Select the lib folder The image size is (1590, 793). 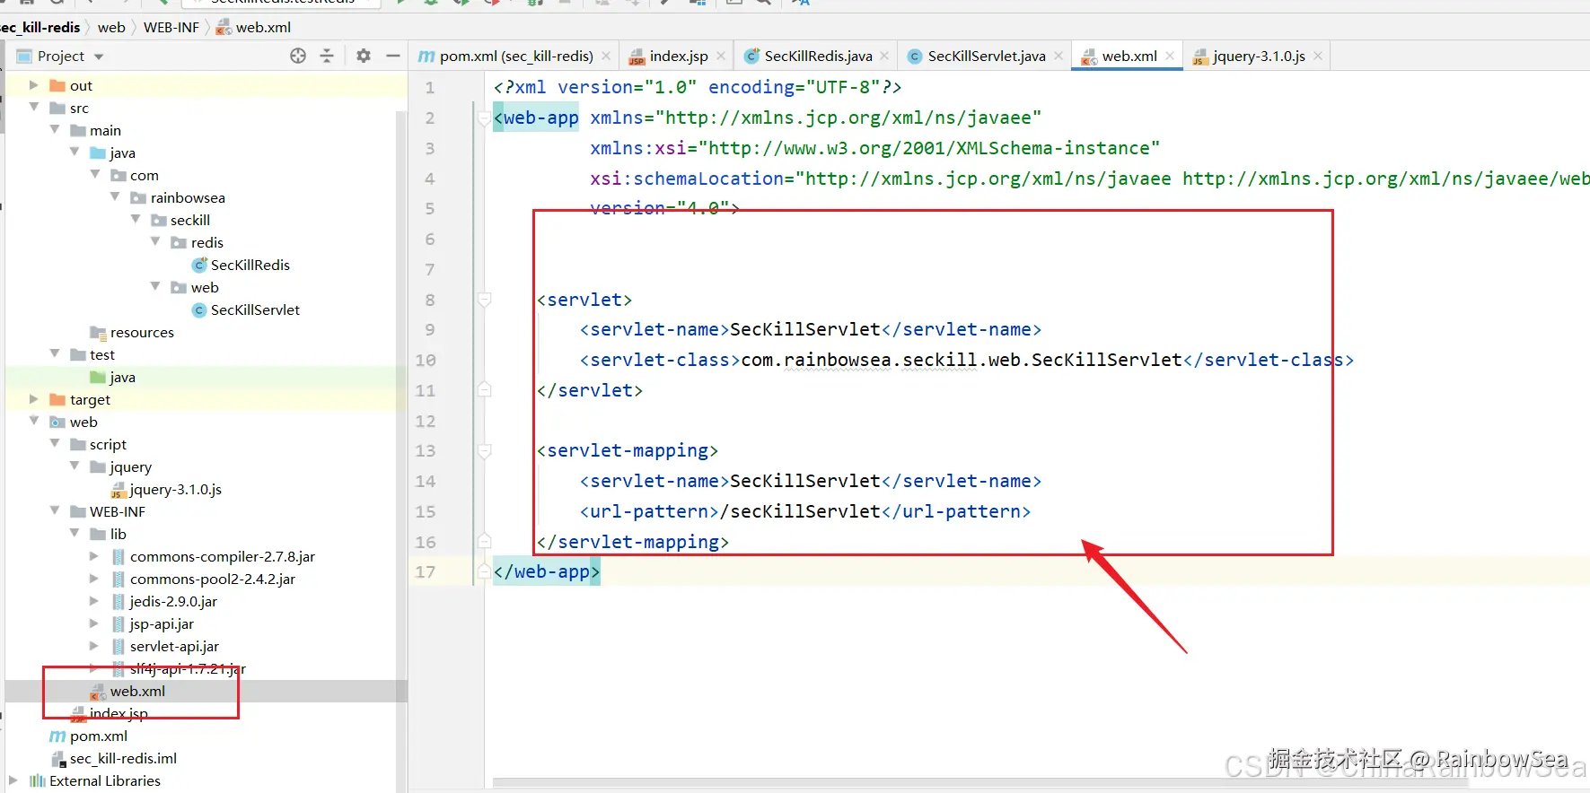coord(109,534)
